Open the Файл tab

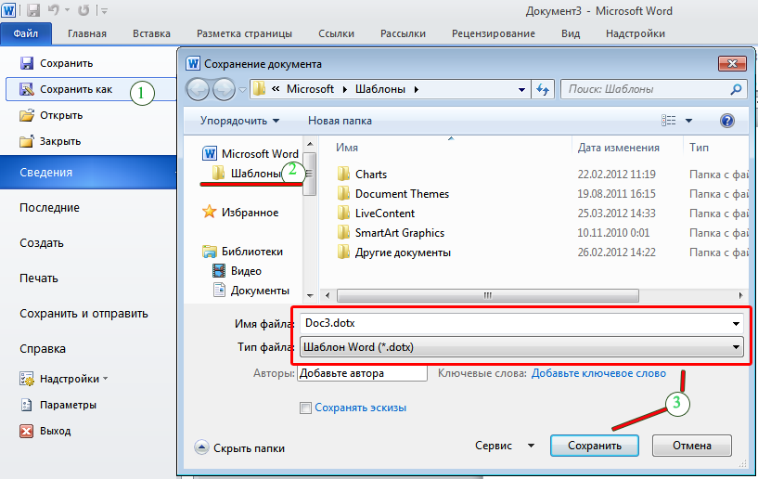pyautogui.click(x=26, y=33)
